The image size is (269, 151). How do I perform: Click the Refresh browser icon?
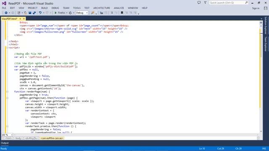click(70, 13)
